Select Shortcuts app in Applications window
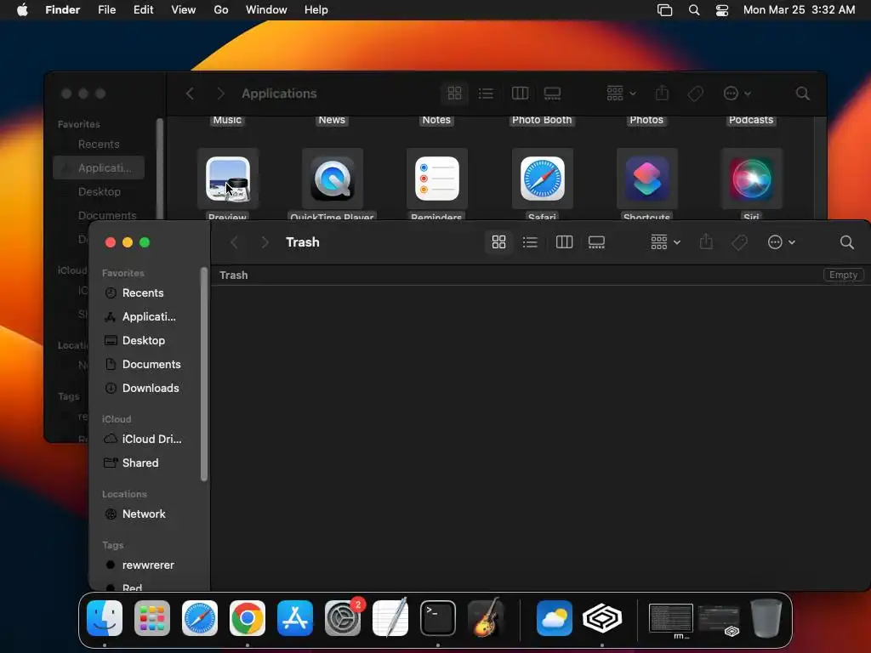 pos(646,179)
